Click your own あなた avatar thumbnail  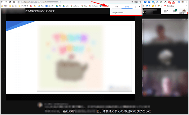(184, 11)
